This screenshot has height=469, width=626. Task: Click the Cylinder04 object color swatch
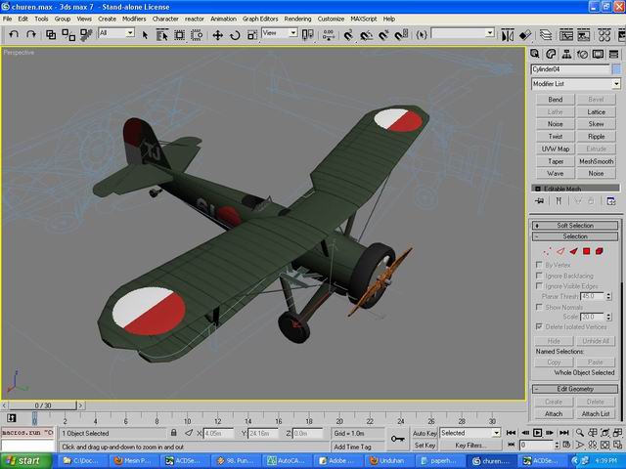(616, 69)
